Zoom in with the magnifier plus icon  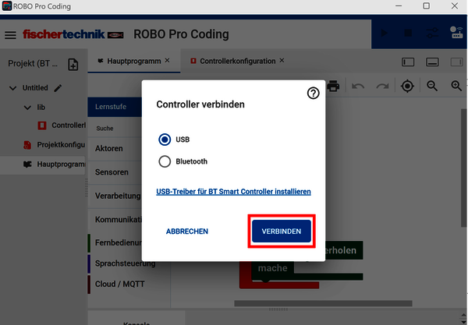tap(456, 87)
